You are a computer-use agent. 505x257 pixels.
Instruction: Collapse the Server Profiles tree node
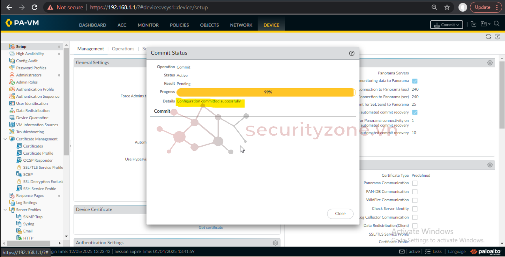(x=5, y=210)
